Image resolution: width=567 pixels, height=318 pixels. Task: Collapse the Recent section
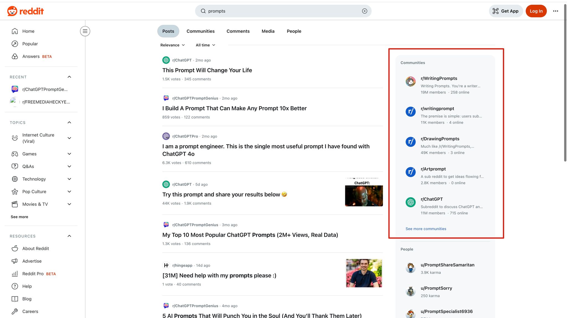69,77
